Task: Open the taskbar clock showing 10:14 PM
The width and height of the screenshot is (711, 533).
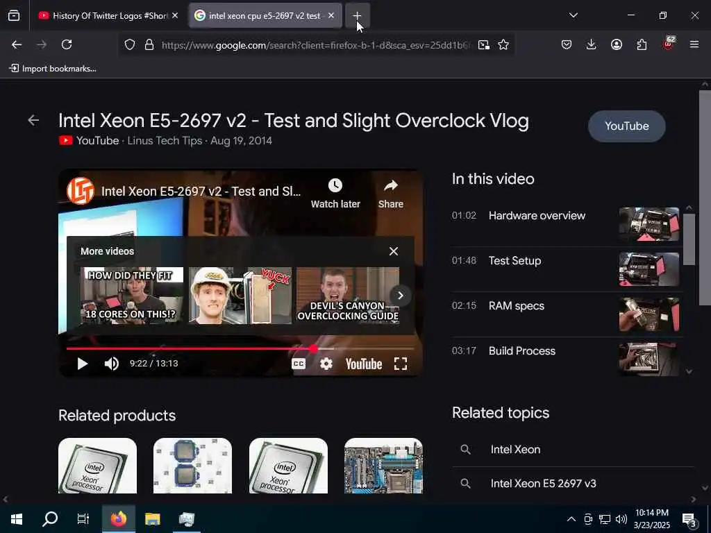Action: pos(651,519)
